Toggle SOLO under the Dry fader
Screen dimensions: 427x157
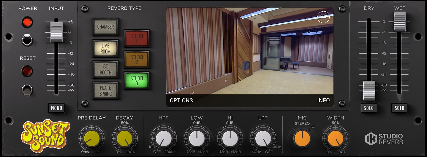(369, 108)
